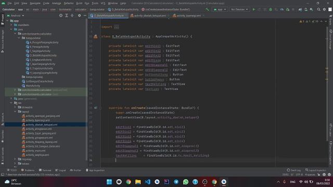Open Visual Studio Code from taskbar
Image resolution: width=333 pixels, height=187 pixels.
pos(148,182)
